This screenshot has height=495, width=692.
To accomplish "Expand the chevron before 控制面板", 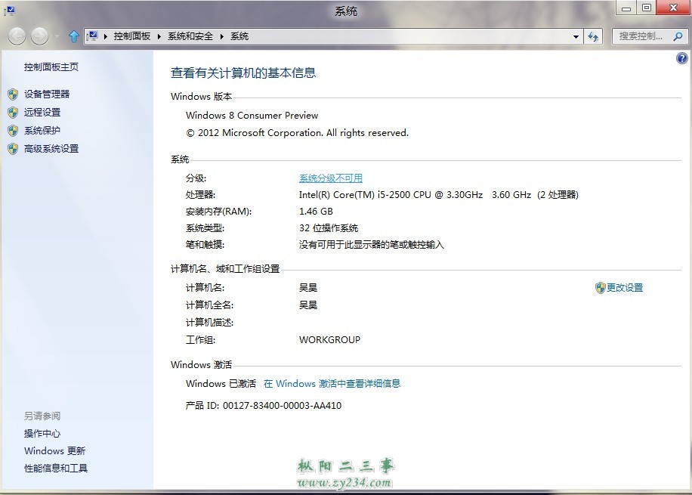I will pyautogui.click(x=106, y=36).
